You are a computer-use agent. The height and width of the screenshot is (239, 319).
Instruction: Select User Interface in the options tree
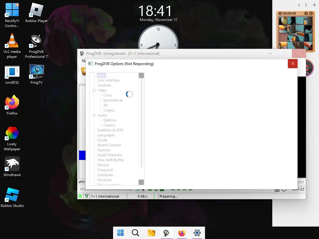point(108,80)
